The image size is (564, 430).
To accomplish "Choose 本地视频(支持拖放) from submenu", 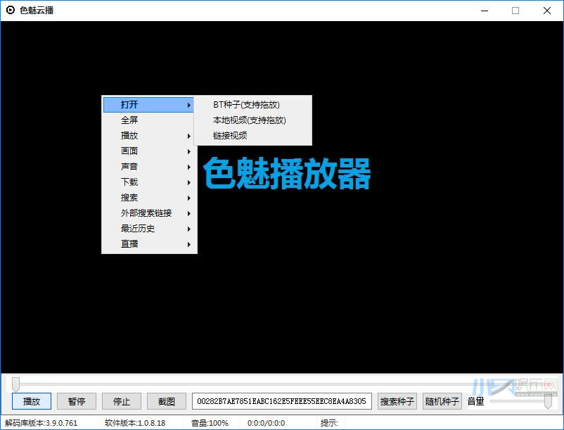I will point(253,120).
